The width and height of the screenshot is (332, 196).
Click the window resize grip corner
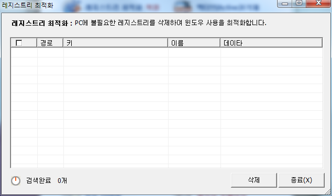(x=328, y=192)
